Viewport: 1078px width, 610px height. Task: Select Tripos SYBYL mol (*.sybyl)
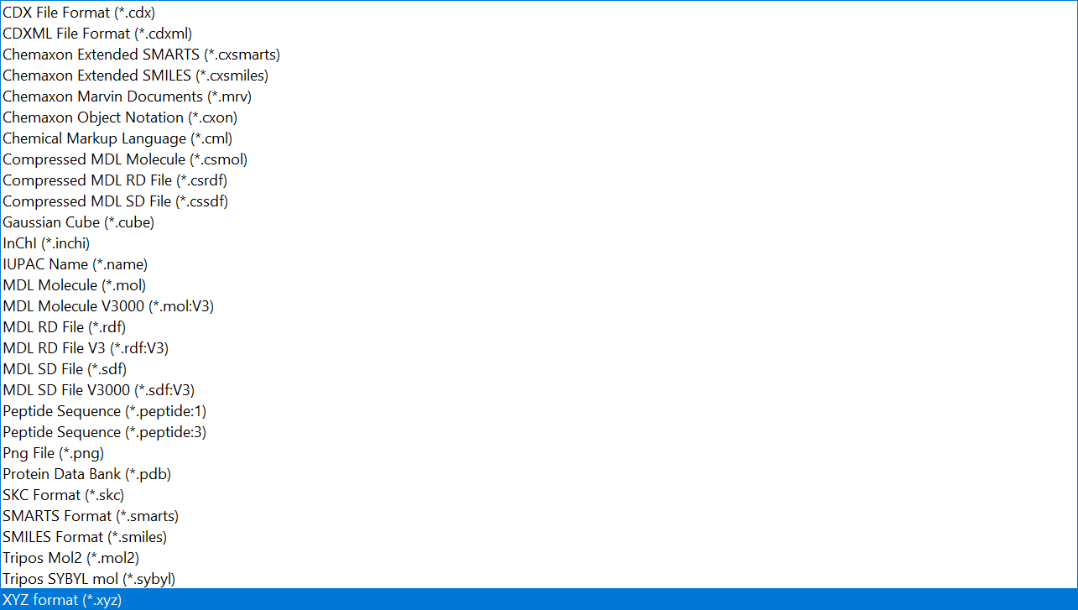click(539, 579)
